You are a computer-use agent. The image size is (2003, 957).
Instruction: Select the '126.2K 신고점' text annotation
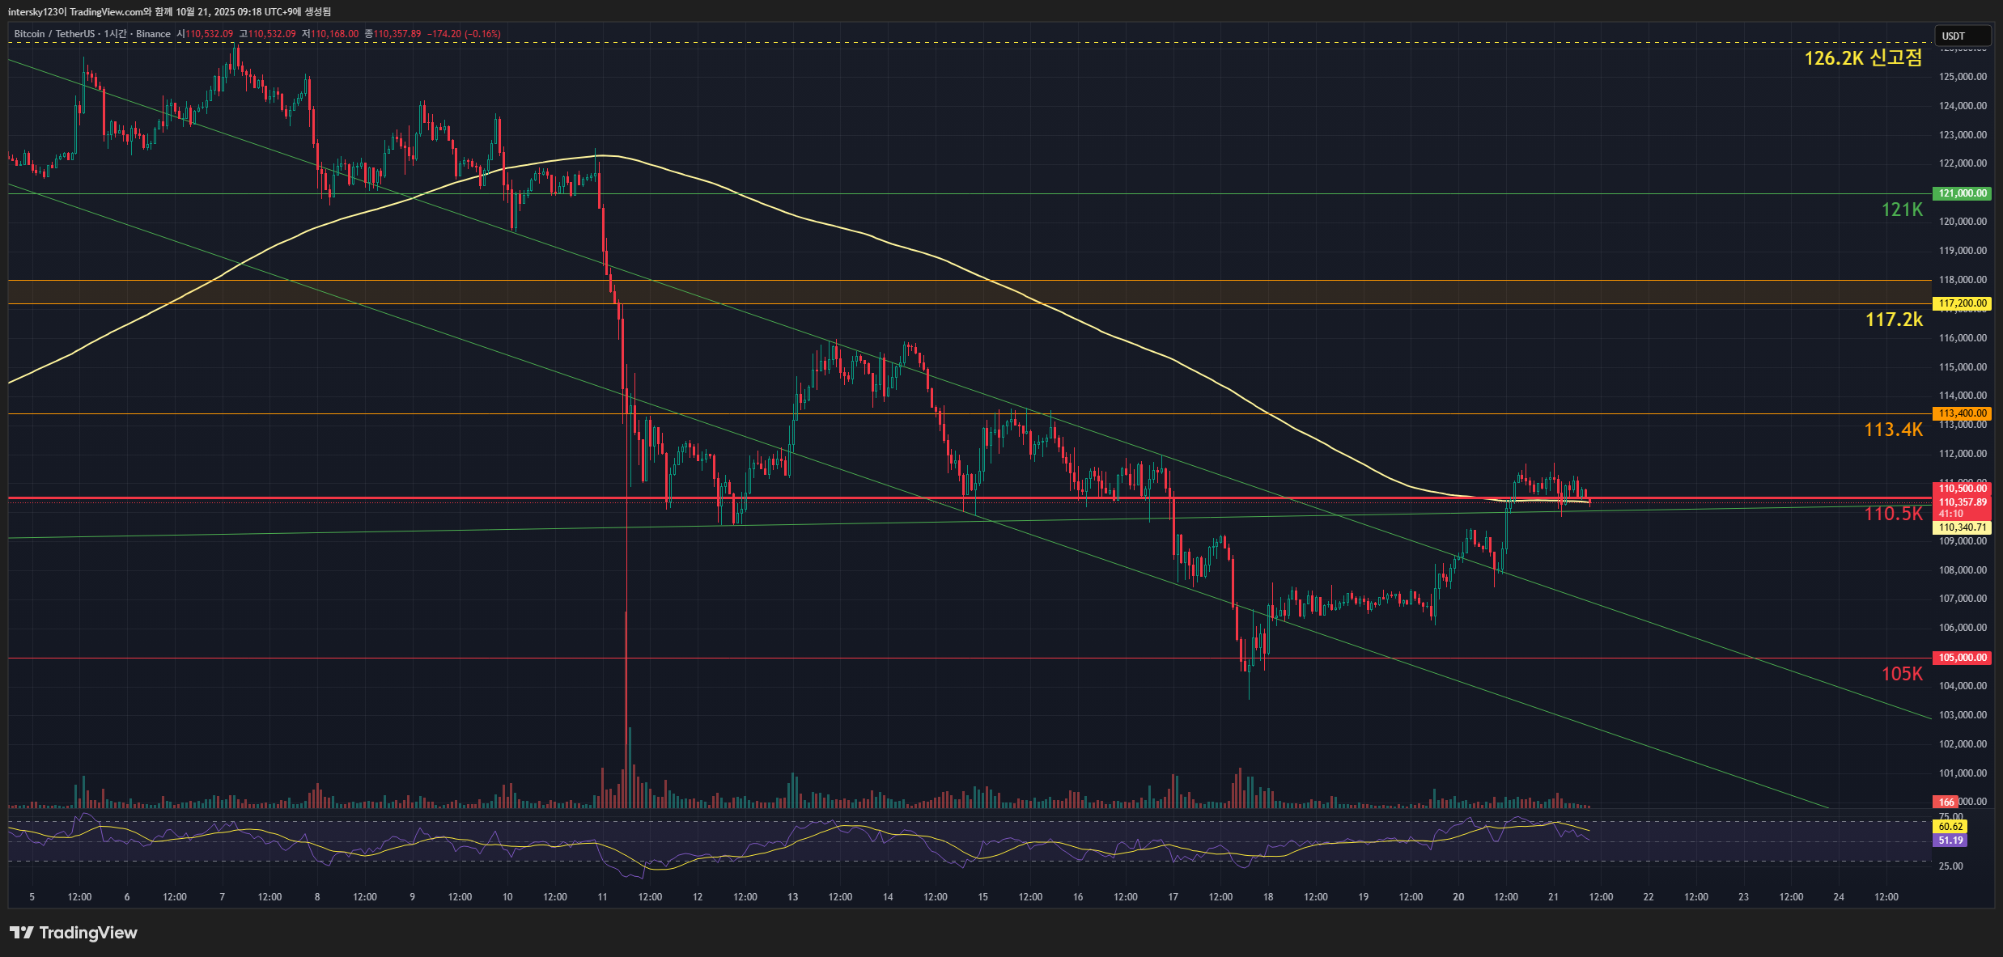[x=1862, y=58]
